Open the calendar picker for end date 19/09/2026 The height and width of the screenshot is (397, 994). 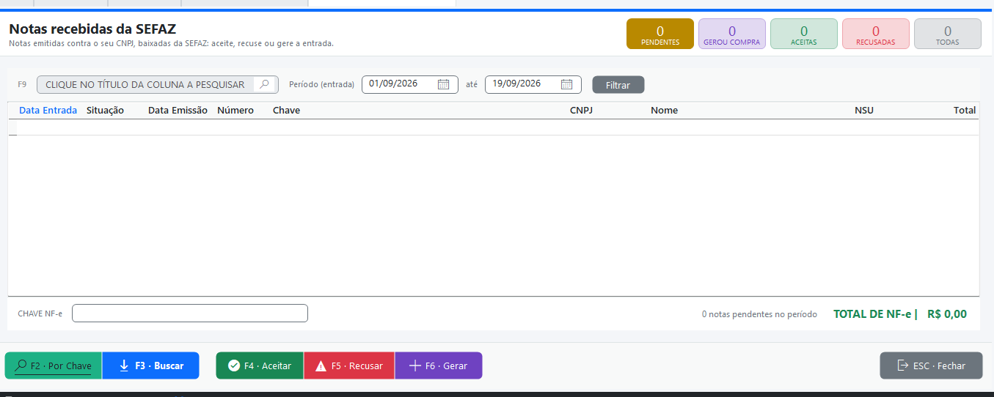pyautogui.click(x=566, y=84)
